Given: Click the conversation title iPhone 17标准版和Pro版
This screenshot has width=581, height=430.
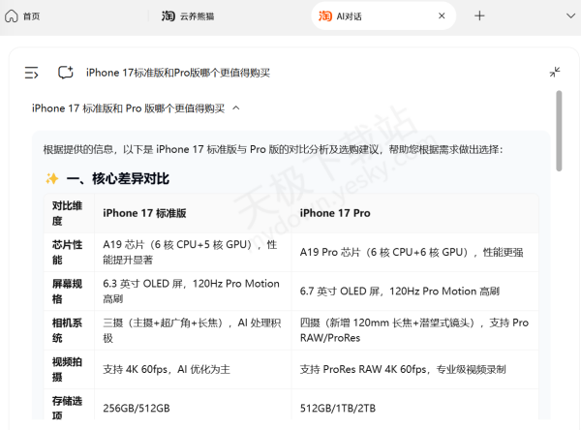Looking at the screenshot, I should [177, 72].
